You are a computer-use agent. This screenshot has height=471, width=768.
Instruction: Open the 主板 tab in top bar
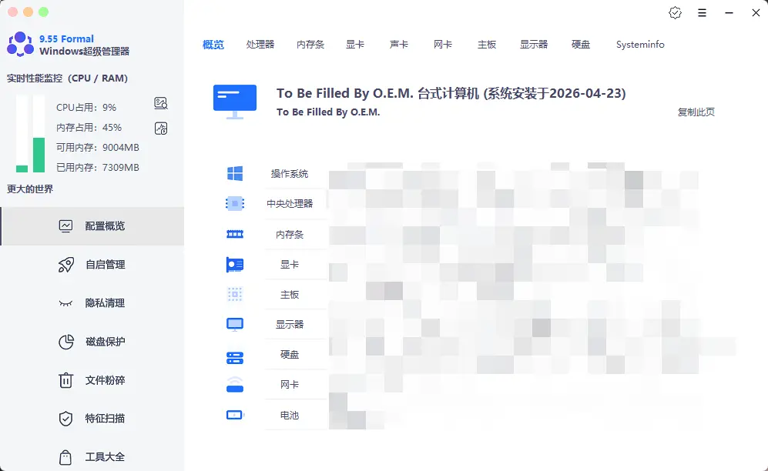point(487,45)
